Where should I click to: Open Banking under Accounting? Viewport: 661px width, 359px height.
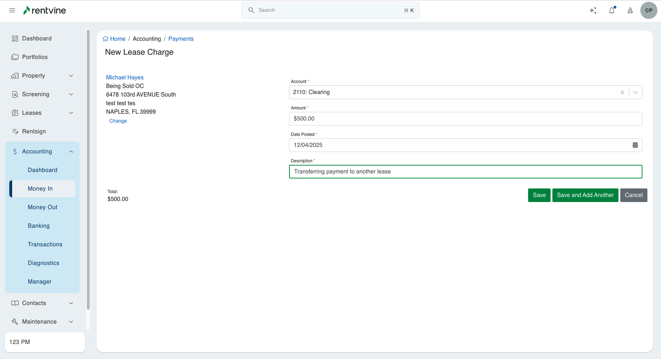39,226
